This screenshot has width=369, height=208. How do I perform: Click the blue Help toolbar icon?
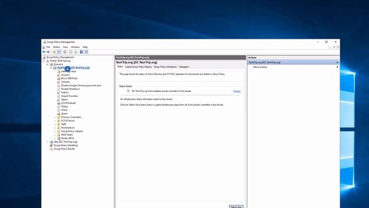pos(81,52)
